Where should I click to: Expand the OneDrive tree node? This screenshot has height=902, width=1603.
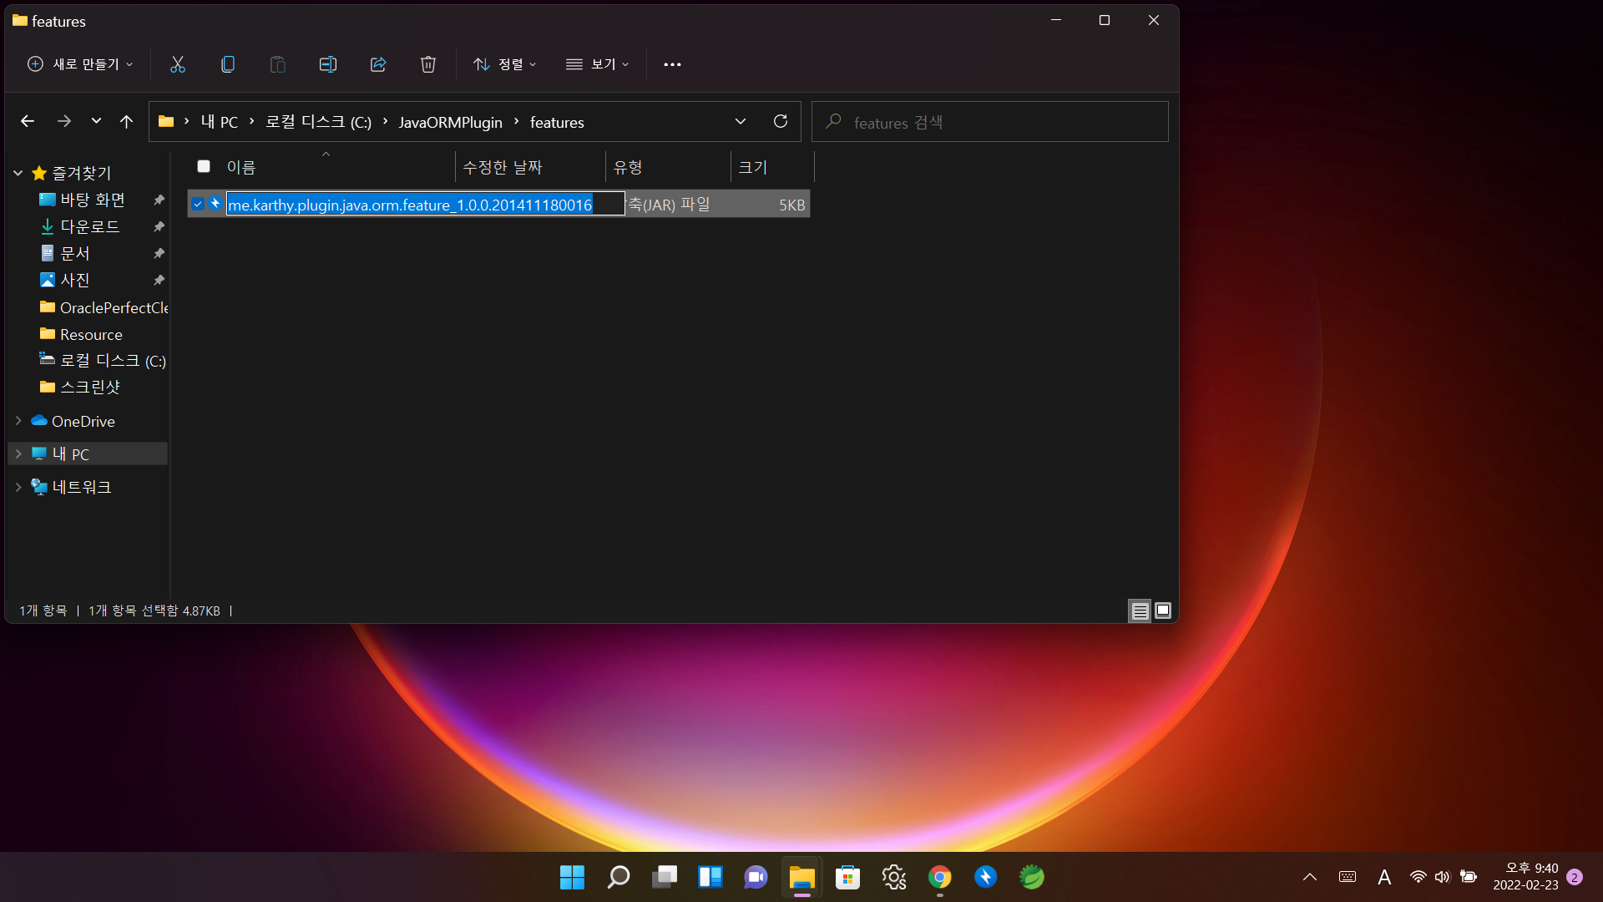[18, 421]
